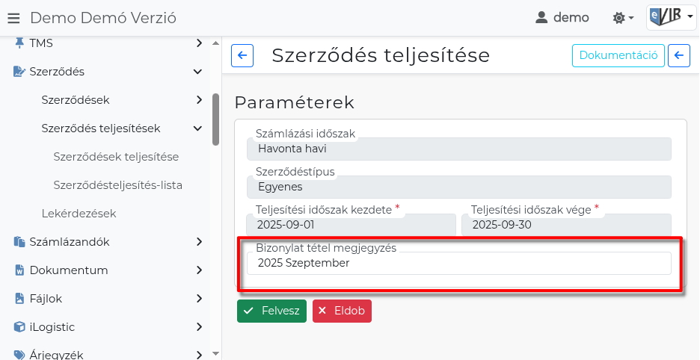Expand the Szerződések submenu chevron

click(198, 99)
